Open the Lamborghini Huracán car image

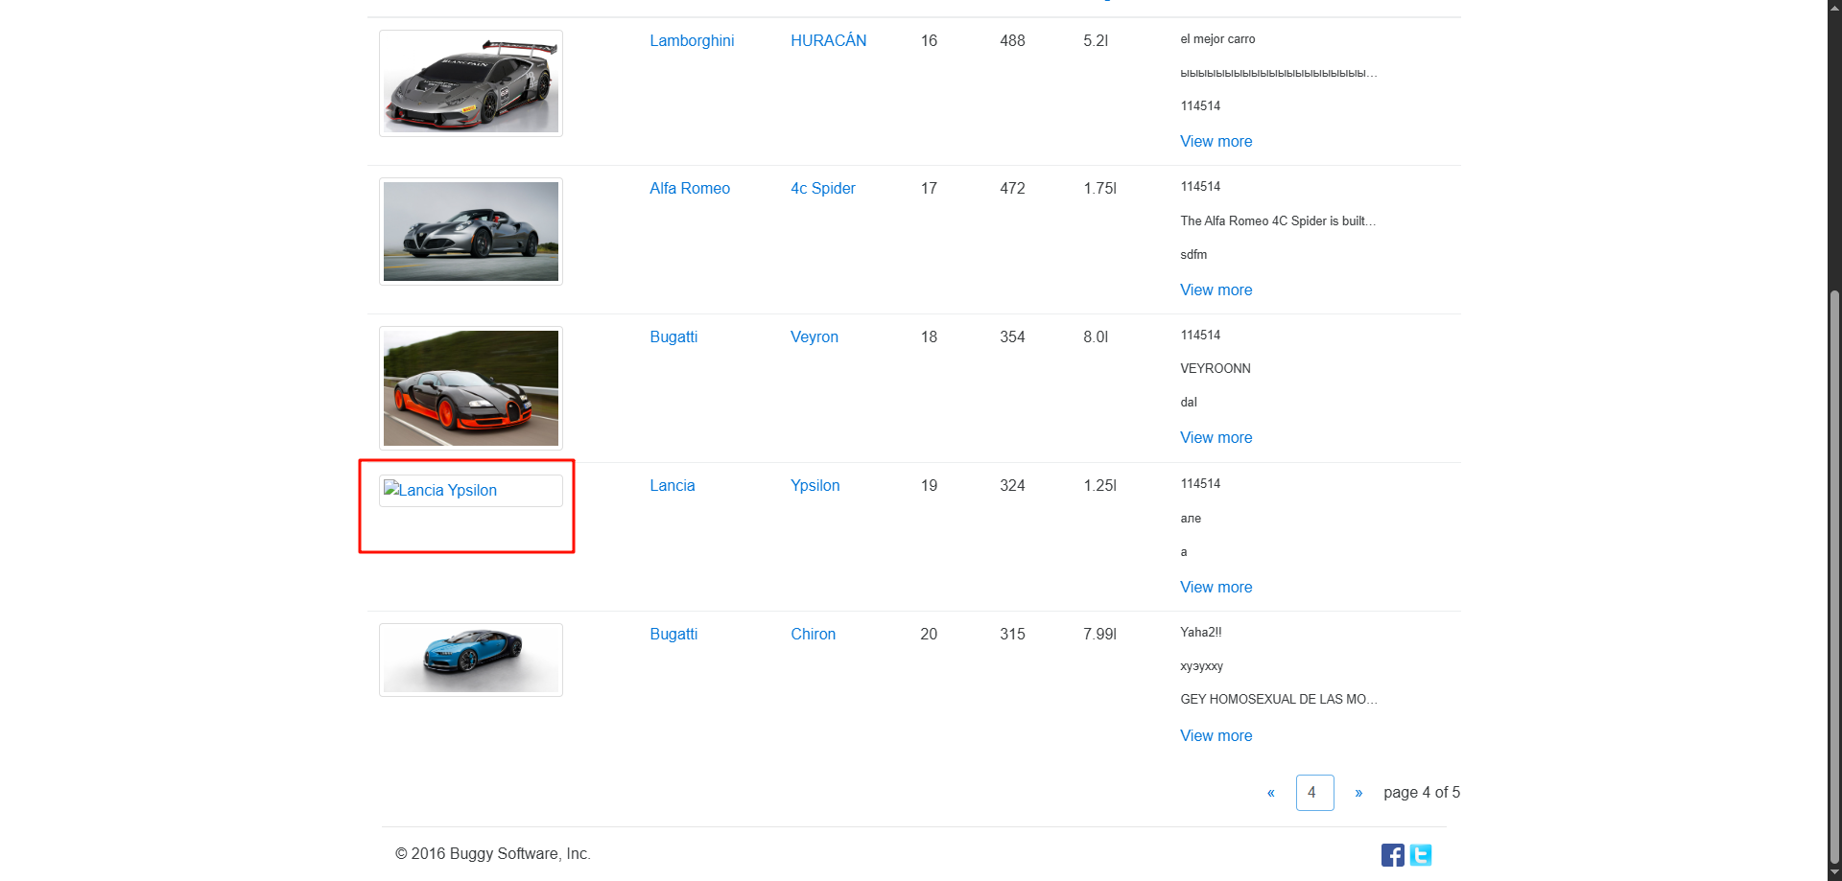point(471,83)
